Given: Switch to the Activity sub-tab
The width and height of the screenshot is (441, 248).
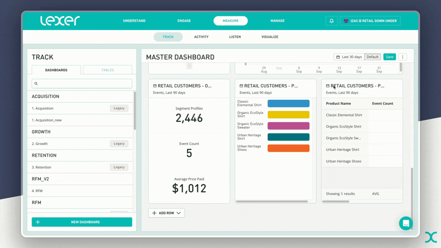Looking at the screenshot, I should (x=201, y=37).
